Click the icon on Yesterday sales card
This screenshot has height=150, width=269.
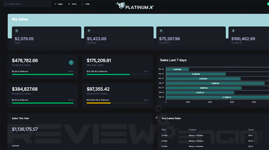coord(89,31)
